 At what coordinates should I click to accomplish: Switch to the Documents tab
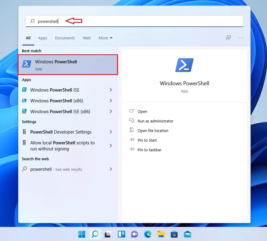(65, 38)
